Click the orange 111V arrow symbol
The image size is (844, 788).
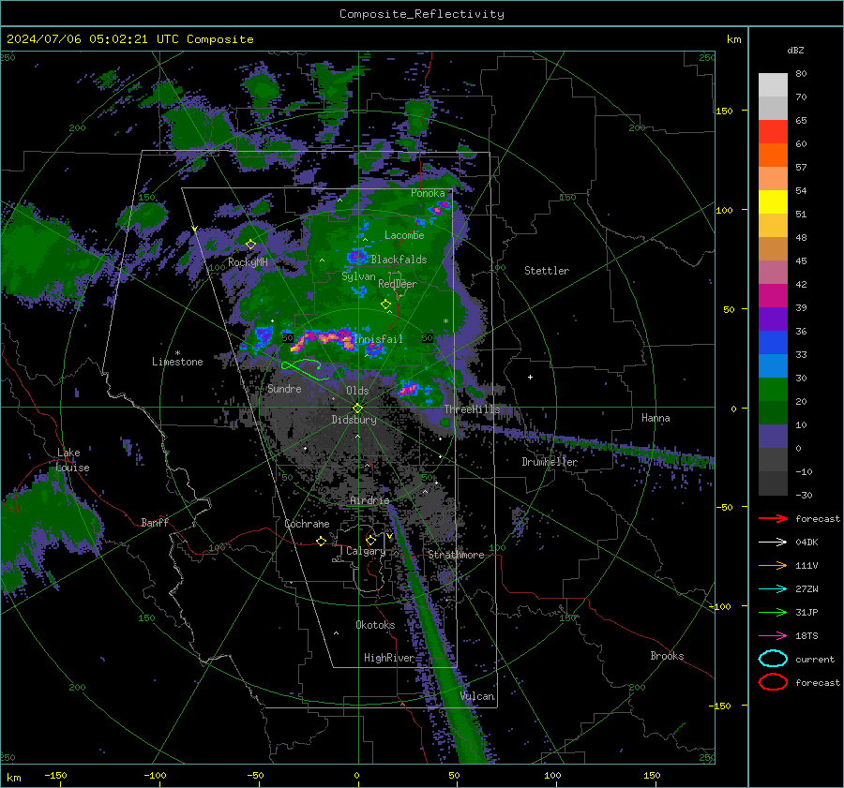coord(773,565)
